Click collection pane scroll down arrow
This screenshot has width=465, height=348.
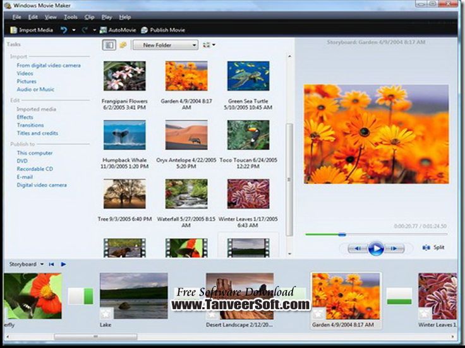pyautogui.click(x=289, y=254)
